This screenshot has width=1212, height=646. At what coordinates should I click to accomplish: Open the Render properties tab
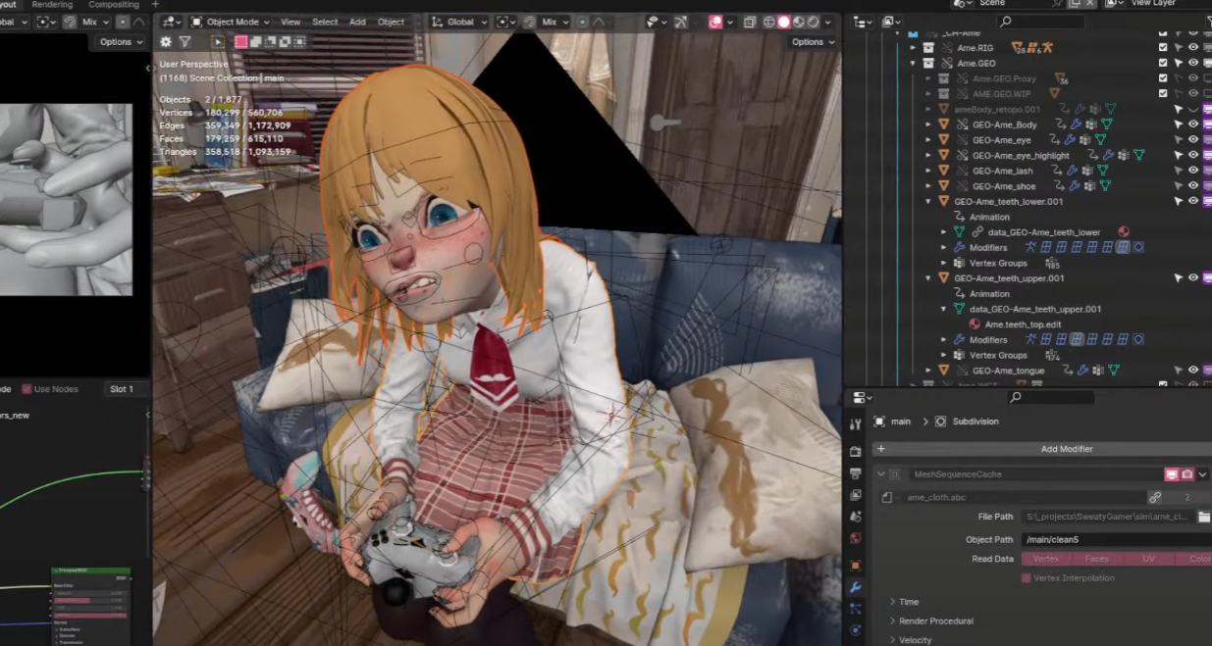[x=855, y=452]
